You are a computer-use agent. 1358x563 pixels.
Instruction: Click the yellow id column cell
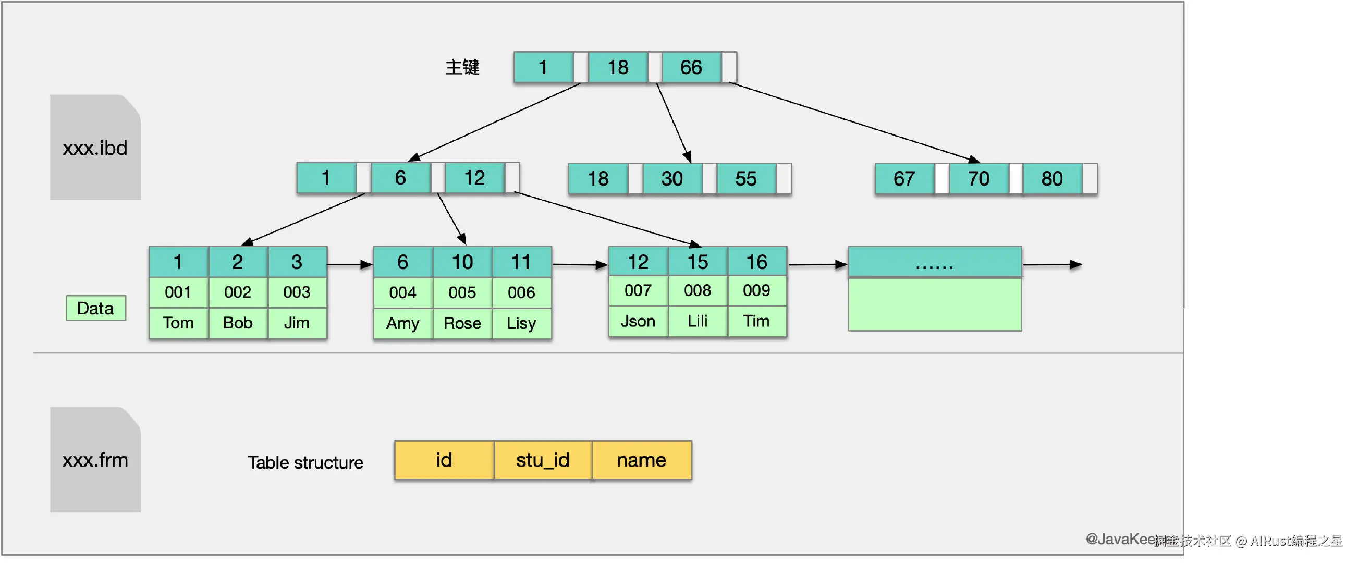click(x=444, y=460)
